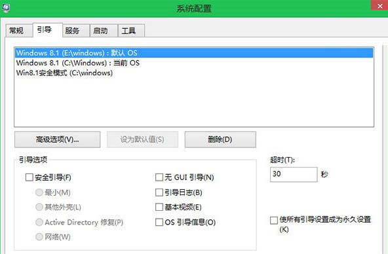Select Win8.1安全模式 (C:\windows) boot entry
This screenshot has width=388, height=254.
(194, 73)
